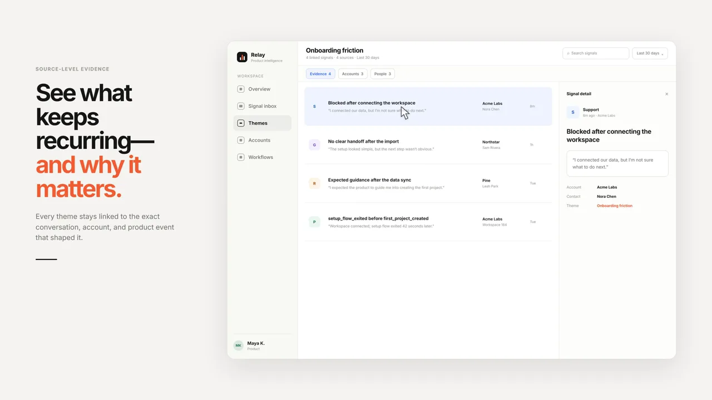Click the Relay logo icon
The width and height of the screenshot is (712, 400).
click(x=242, y=57)
